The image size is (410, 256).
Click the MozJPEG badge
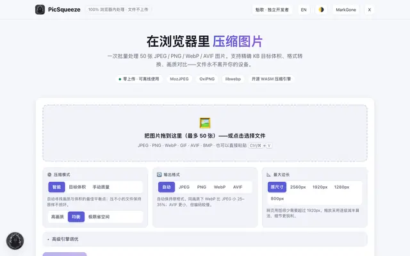coord(179,79)
